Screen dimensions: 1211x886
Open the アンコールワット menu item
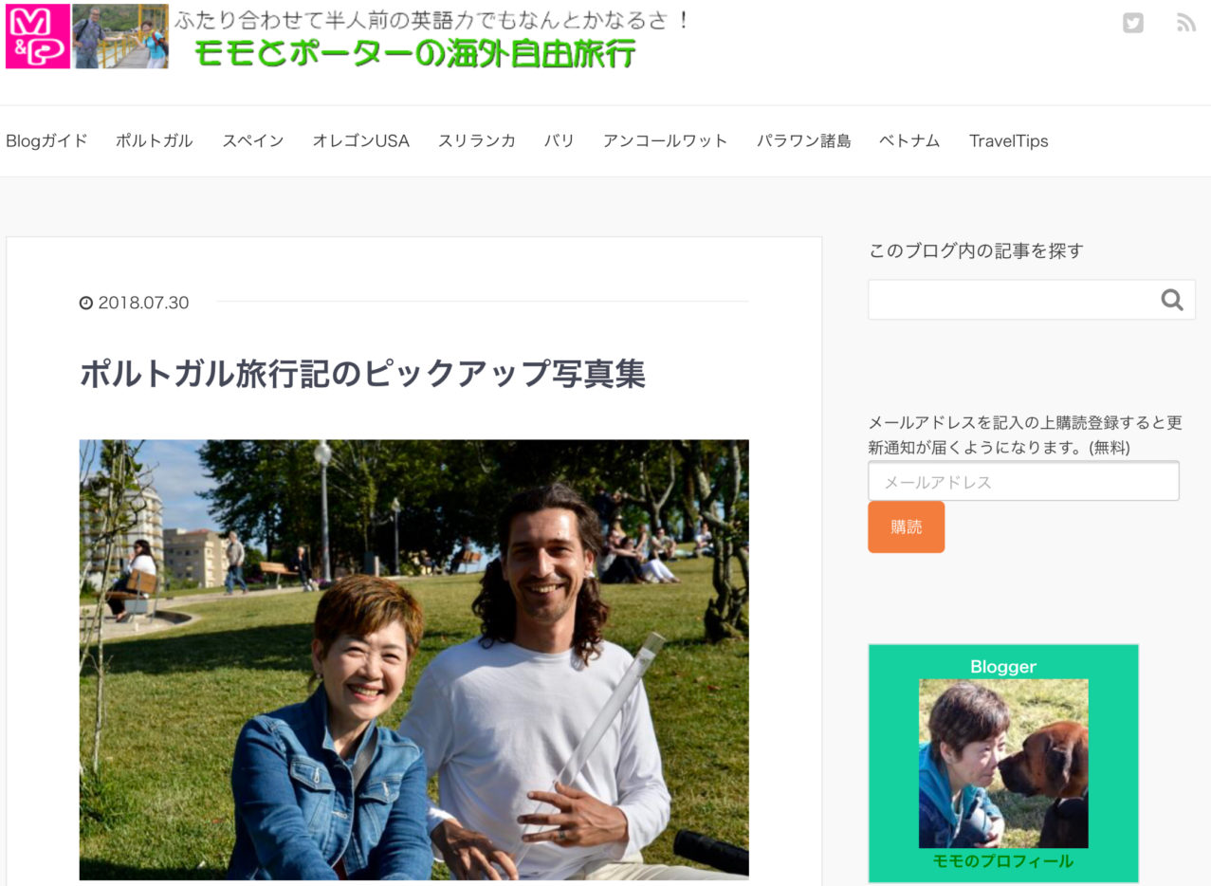pyautogui.click(x=665, y=140)
